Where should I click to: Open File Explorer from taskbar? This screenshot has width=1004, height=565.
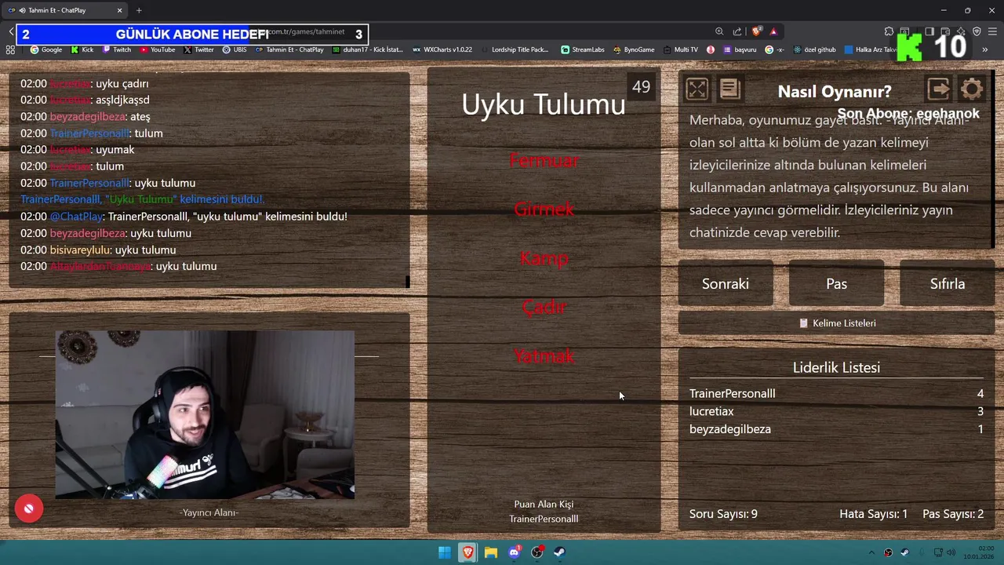pyautogui.click(x=491, y=552)
